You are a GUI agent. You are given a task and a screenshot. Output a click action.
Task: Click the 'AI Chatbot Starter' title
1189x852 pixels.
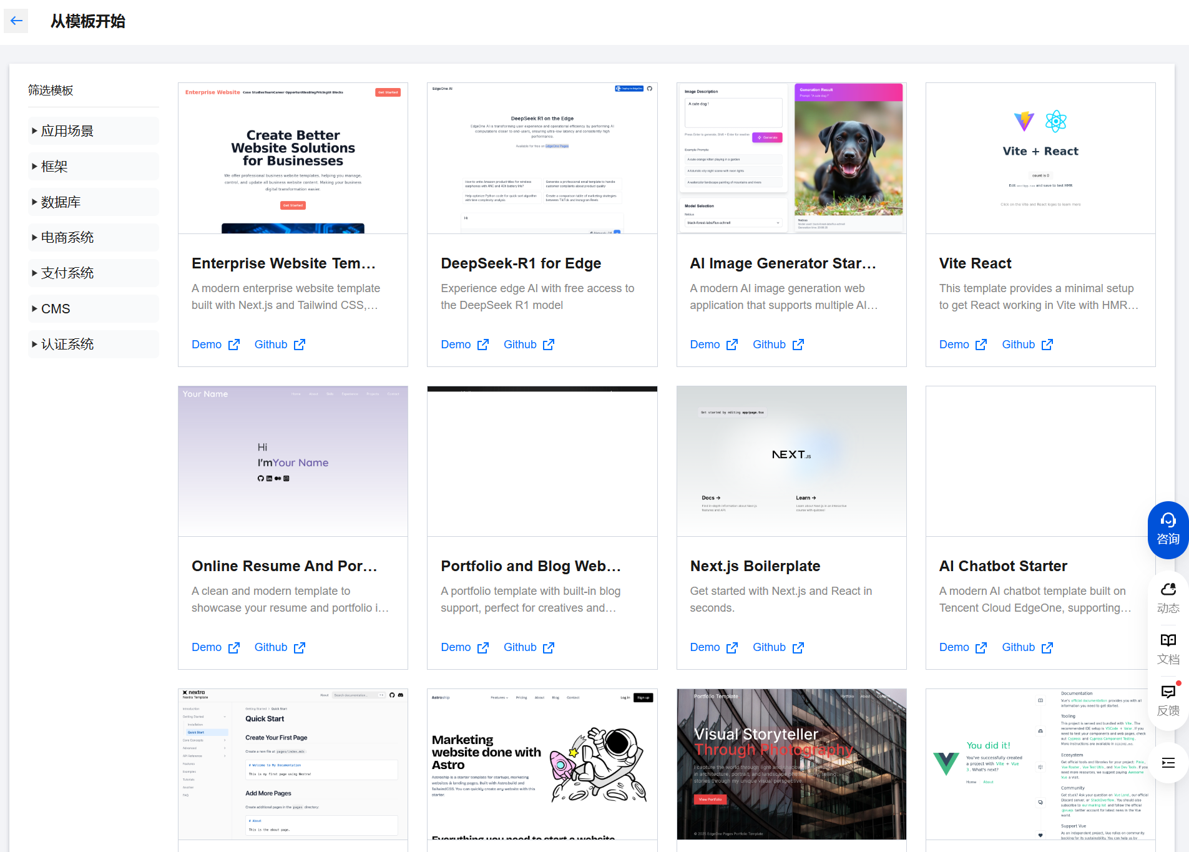(x=1003, y=566)
